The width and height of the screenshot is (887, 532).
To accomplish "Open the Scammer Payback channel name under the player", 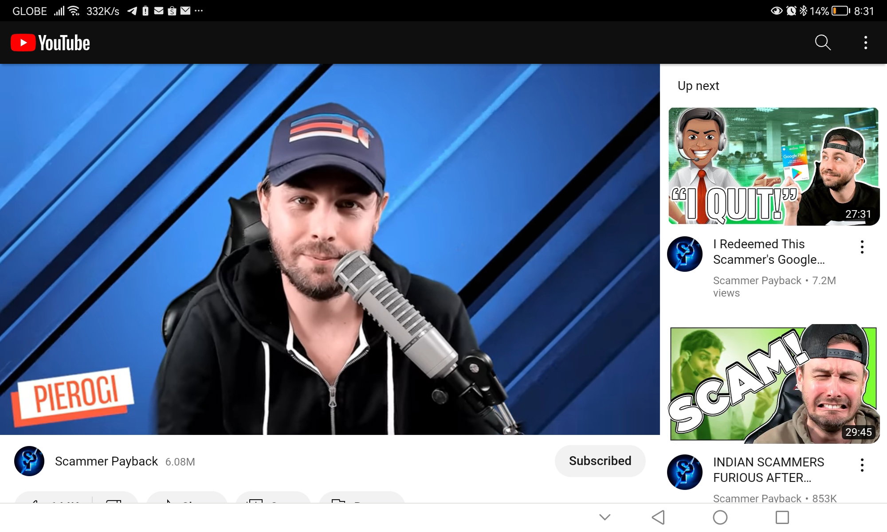I will 106,462.
